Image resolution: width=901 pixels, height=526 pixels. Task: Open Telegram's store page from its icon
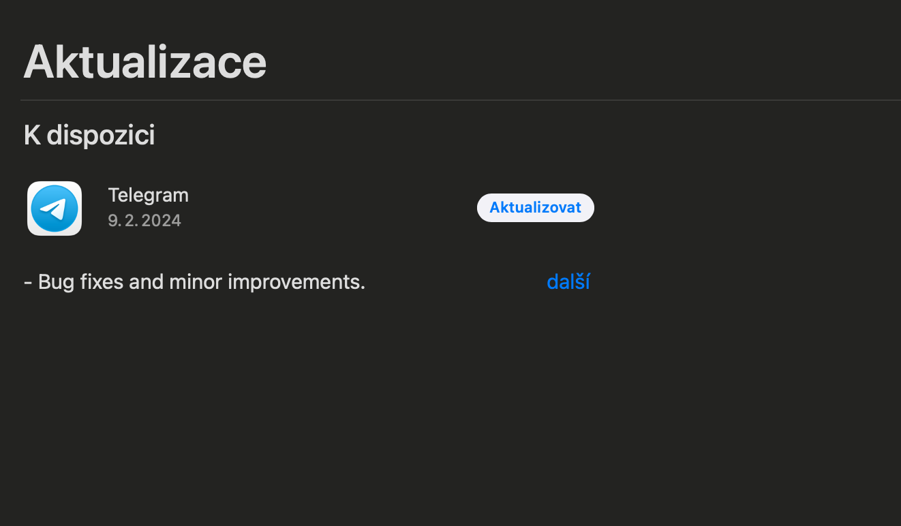[55, 208]
